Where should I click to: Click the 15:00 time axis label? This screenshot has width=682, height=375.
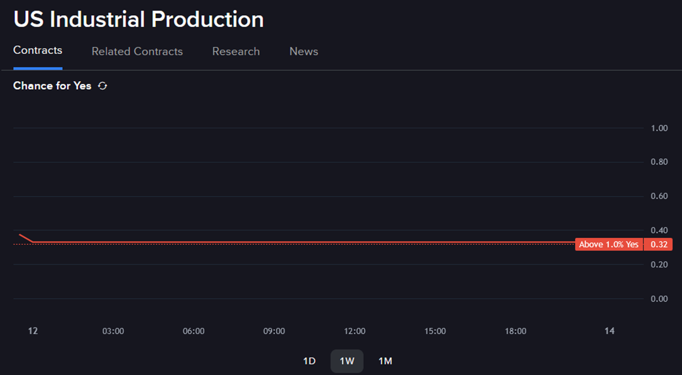tap(435, 331)
